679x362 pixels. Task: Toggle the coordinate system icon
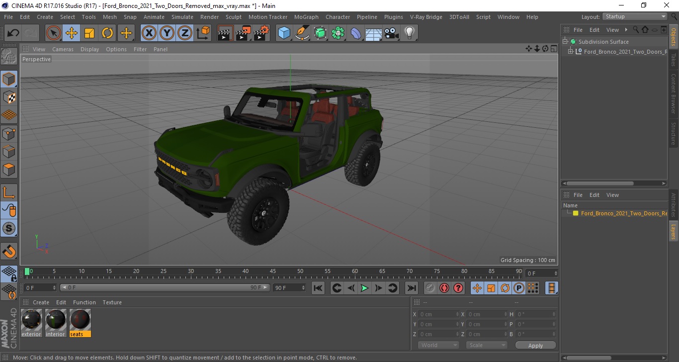(x=203, y=33)
